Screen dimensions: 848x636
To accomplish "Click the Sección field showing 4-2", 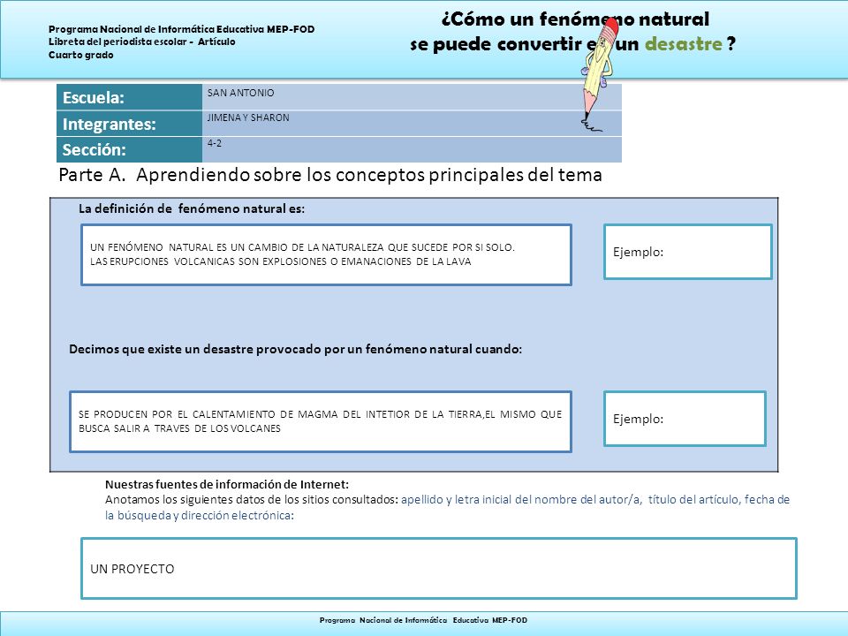I will click(412, 149).
